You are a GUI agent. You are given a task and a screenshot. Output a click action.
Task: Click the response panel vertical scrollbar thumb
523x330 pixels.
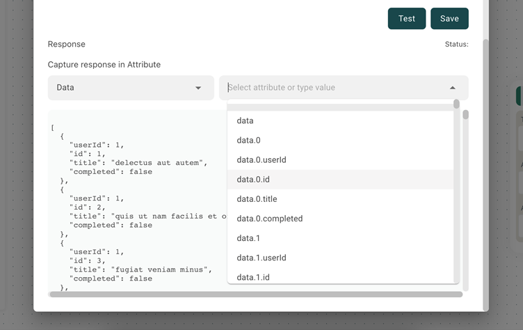click(466, 115)
